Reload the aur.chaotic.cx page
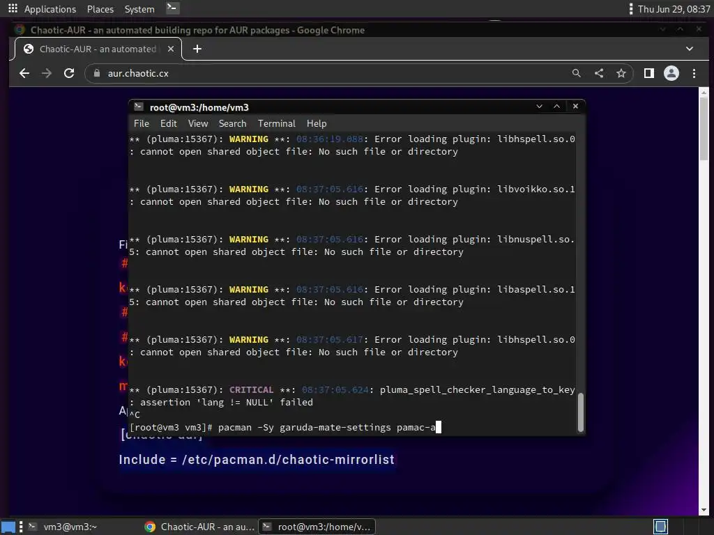Screen dimensions: 714x535 coord(69,73)
